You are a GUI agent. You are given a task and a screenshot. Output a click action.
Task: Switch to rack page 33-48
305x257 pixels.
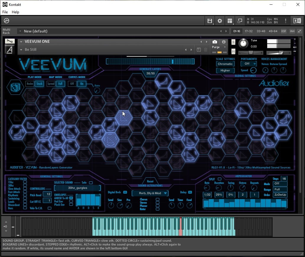(261, 31)
